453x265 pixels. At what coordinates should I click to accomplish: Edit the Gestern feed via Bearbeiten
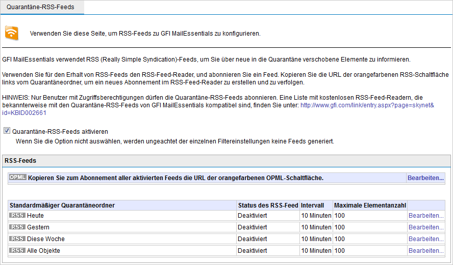(x=426, y=227)
